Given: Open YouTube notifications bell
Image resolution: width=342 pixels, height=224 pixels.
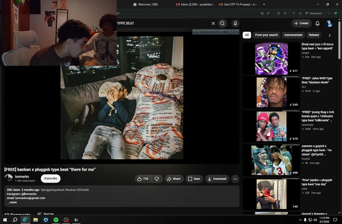Looking at the screenshot, I should (x=317, y=23).
